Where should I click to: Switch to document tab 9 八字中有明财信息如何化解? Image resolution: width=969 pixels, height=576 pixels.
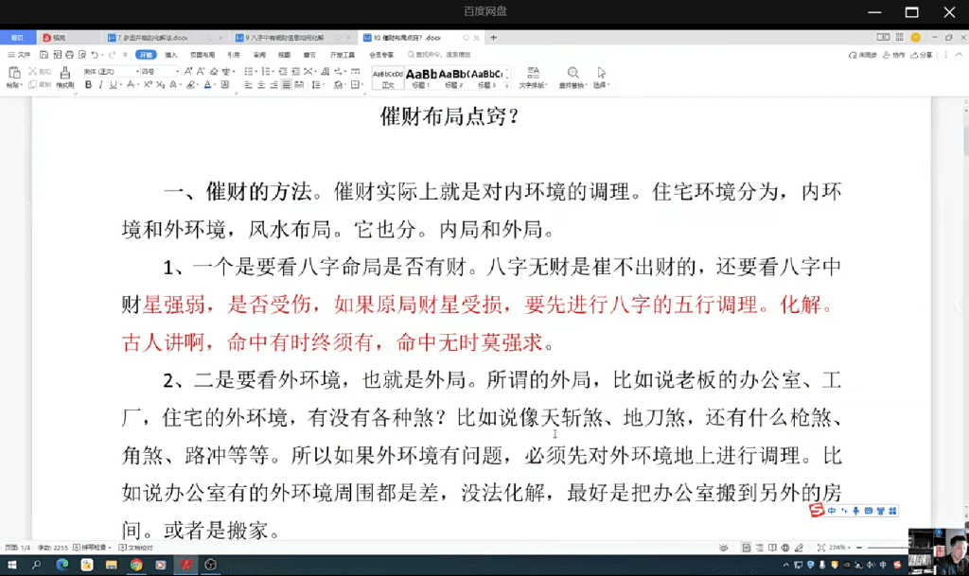pos(293,38)
